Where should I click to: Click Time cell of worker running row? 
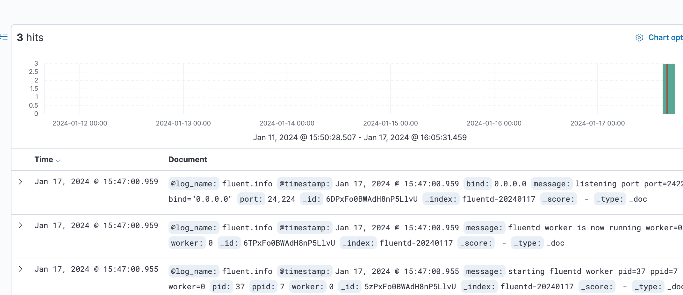[x=96, y=226]
